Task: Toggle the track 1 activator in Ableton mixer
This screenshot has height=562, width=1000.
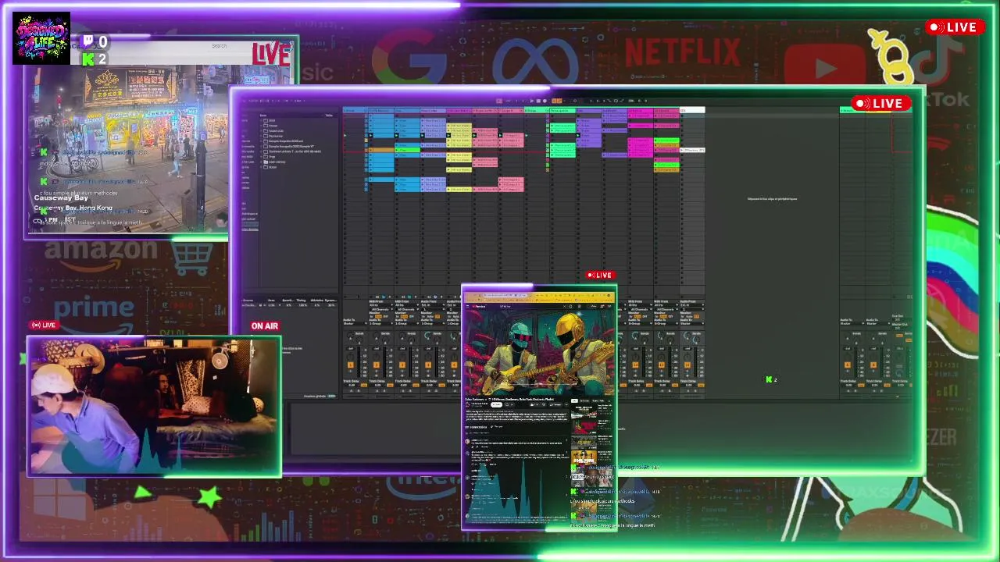Action: click(350, 365)
